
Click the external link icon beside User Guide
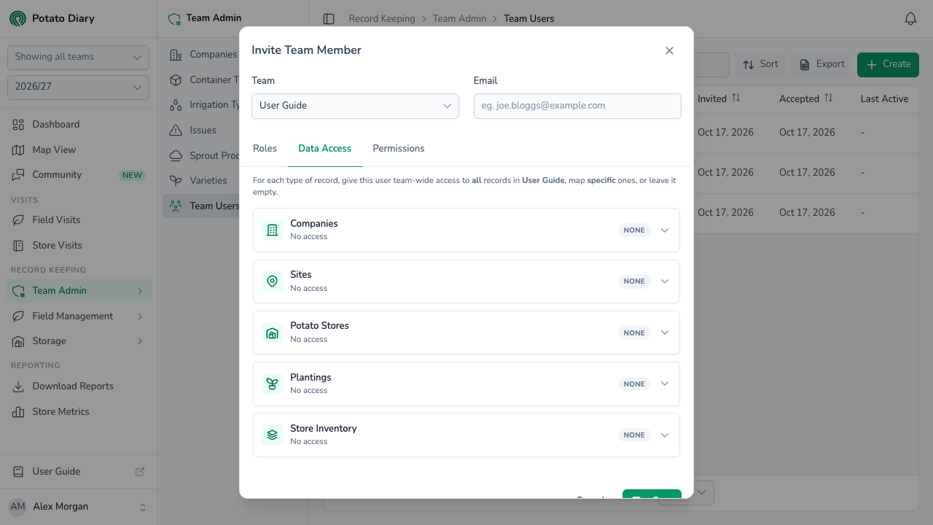(x=140, y=472)
